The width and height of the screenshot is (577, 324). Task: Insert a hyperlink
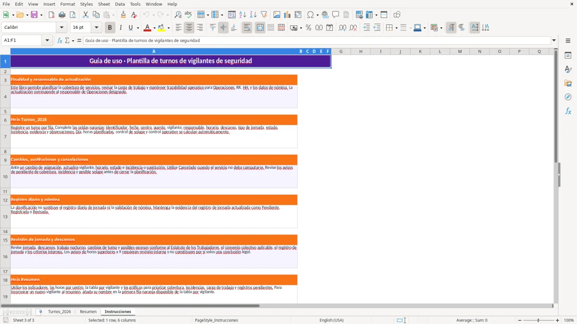(326, 15)
